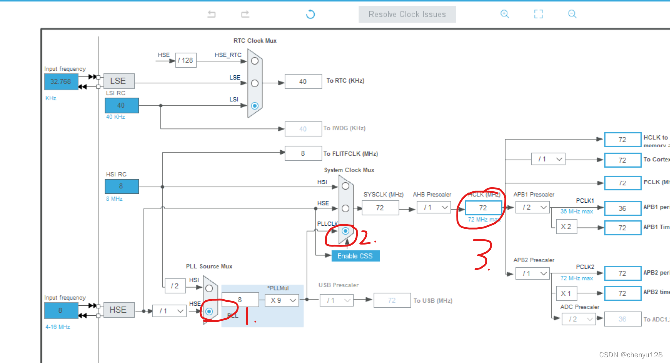Image resolution: width=670 pixels, height=363 pixels.
Task: Click LSI RC 40 block
Action: pyautogui.click(x=121, y=105)
